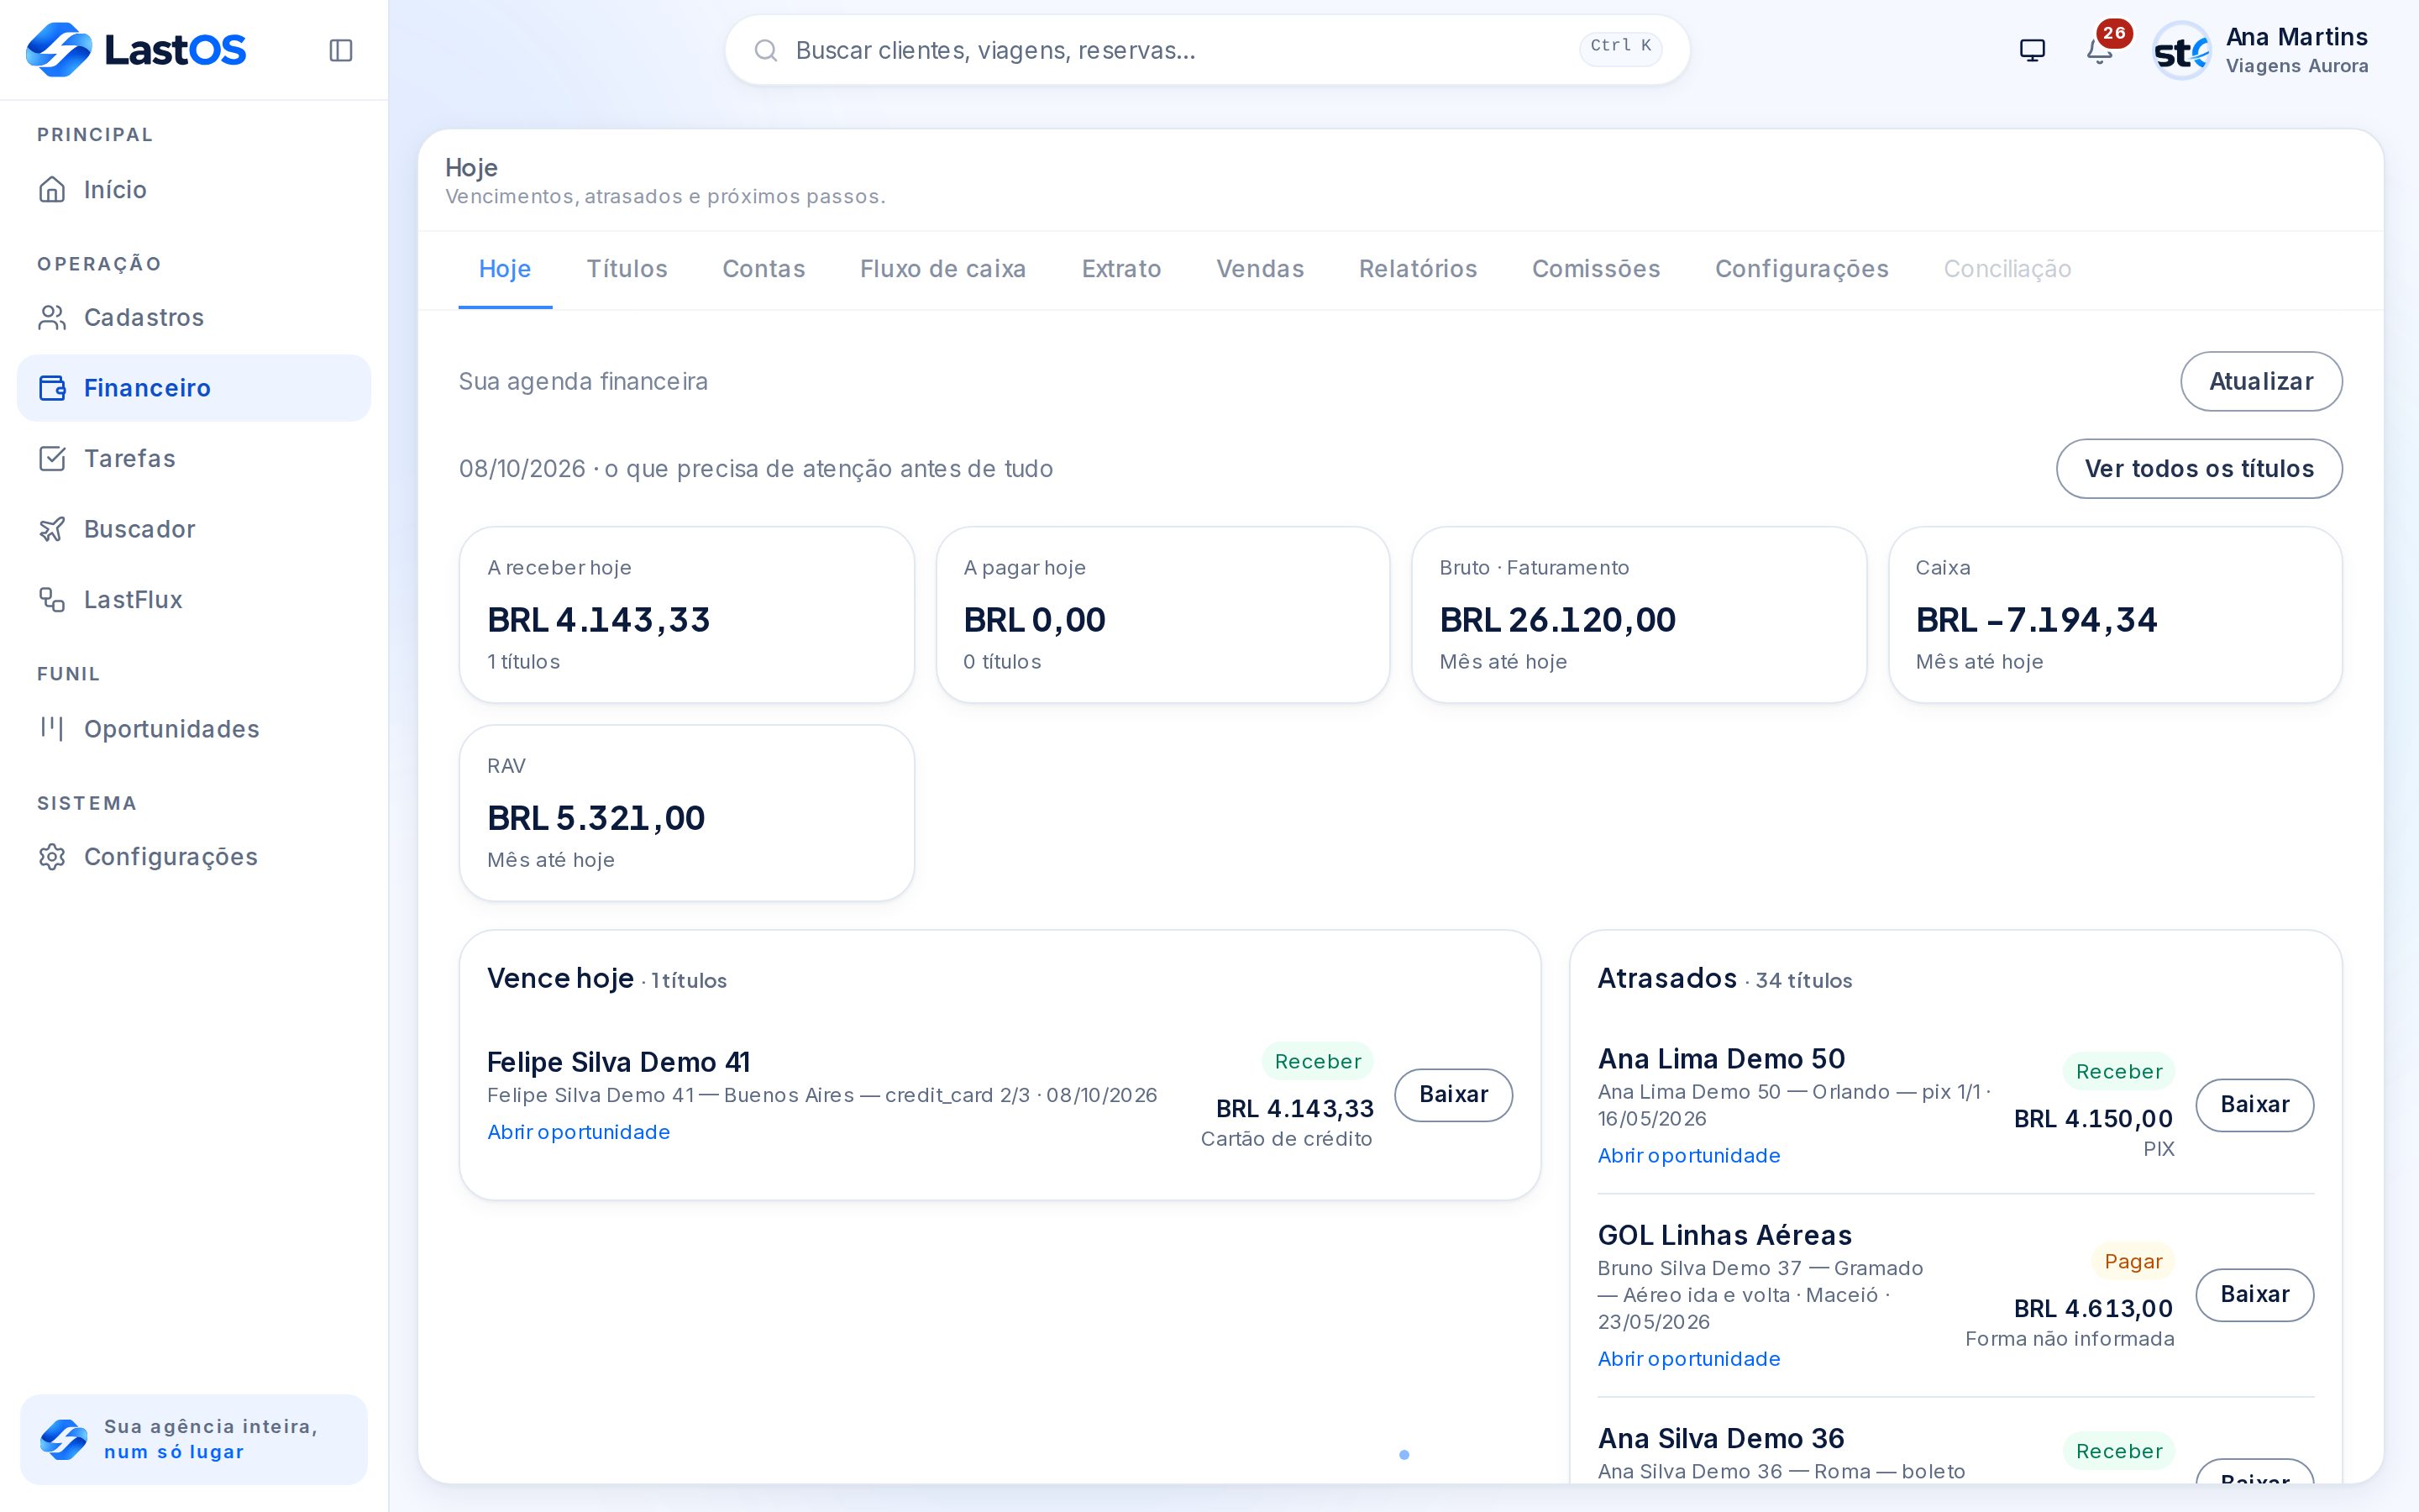
Task: Open notifications bell with 26 badge
Action: coord(2100,50)
